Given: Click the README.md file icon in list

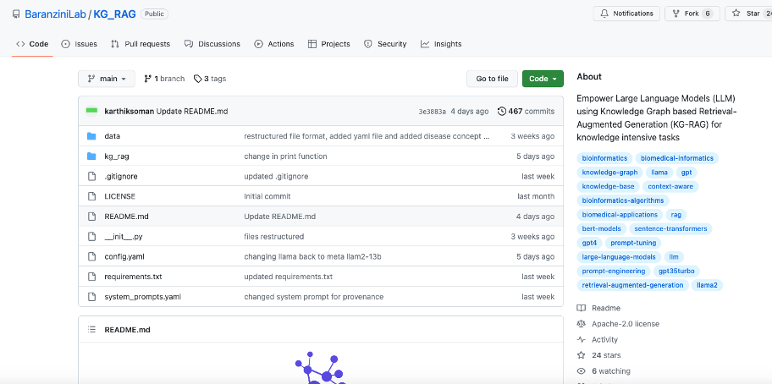Looking at the screenshot, I should tap(91, 217).
